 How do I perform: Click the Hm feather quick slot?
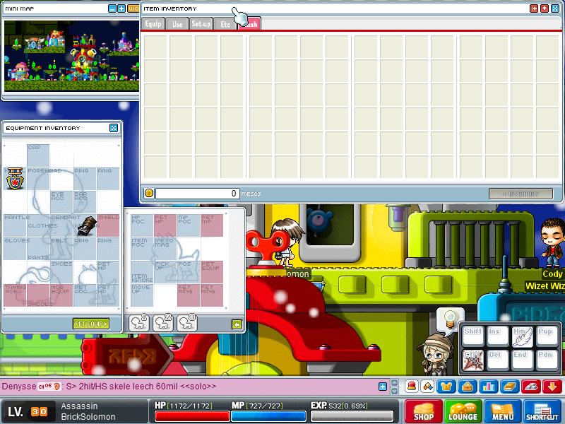[x=522, y=336]
